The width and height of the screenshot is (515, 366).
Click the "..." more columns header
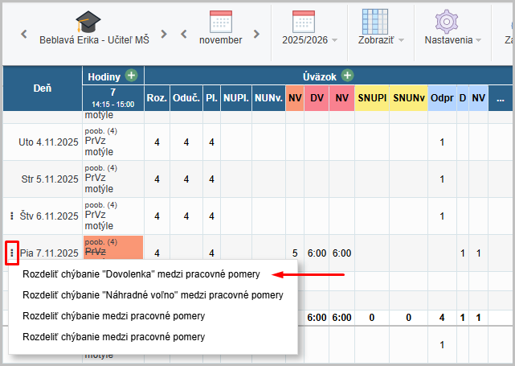point(500,97)
